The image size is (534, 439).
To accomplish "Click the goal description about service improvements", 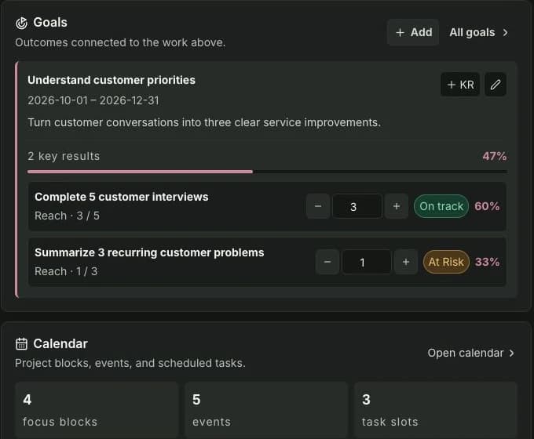I will tap(204, 122).
